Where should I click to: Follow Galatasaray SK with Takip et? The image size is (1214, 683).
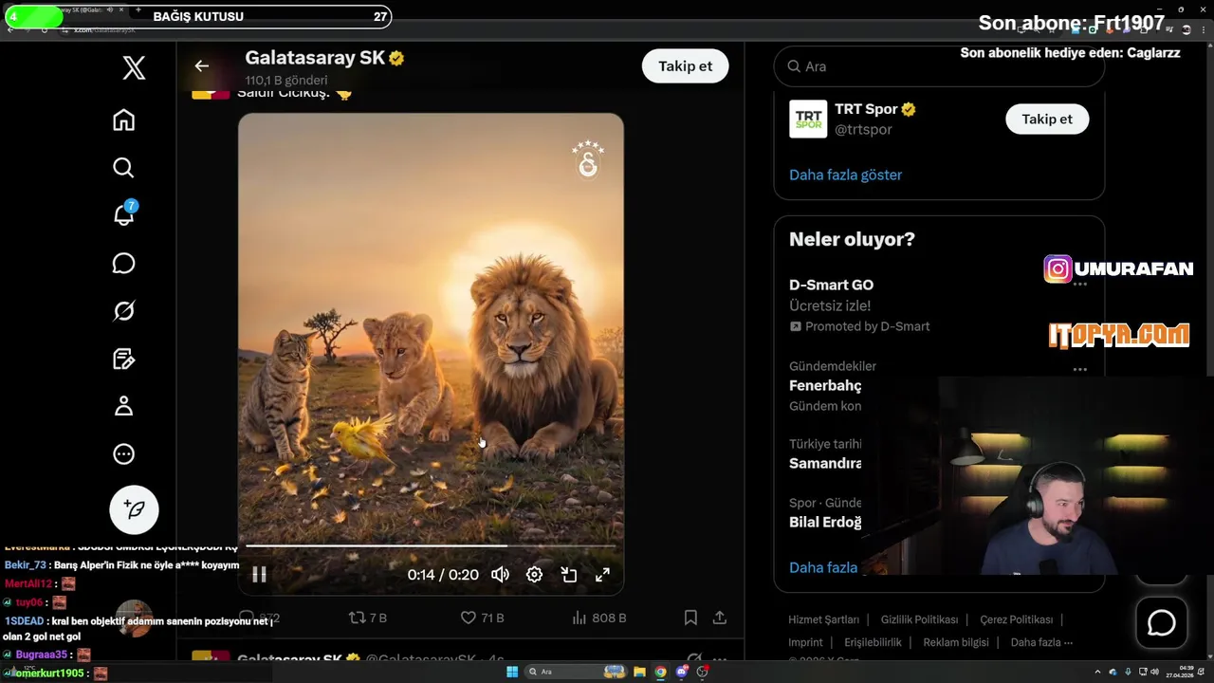coord(685,65)
